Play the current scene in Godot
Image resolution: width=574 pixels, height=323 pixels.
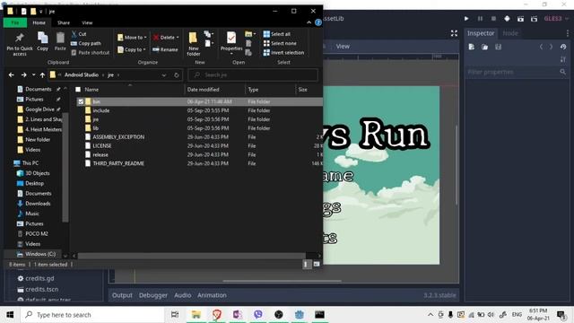coord(520,18)
